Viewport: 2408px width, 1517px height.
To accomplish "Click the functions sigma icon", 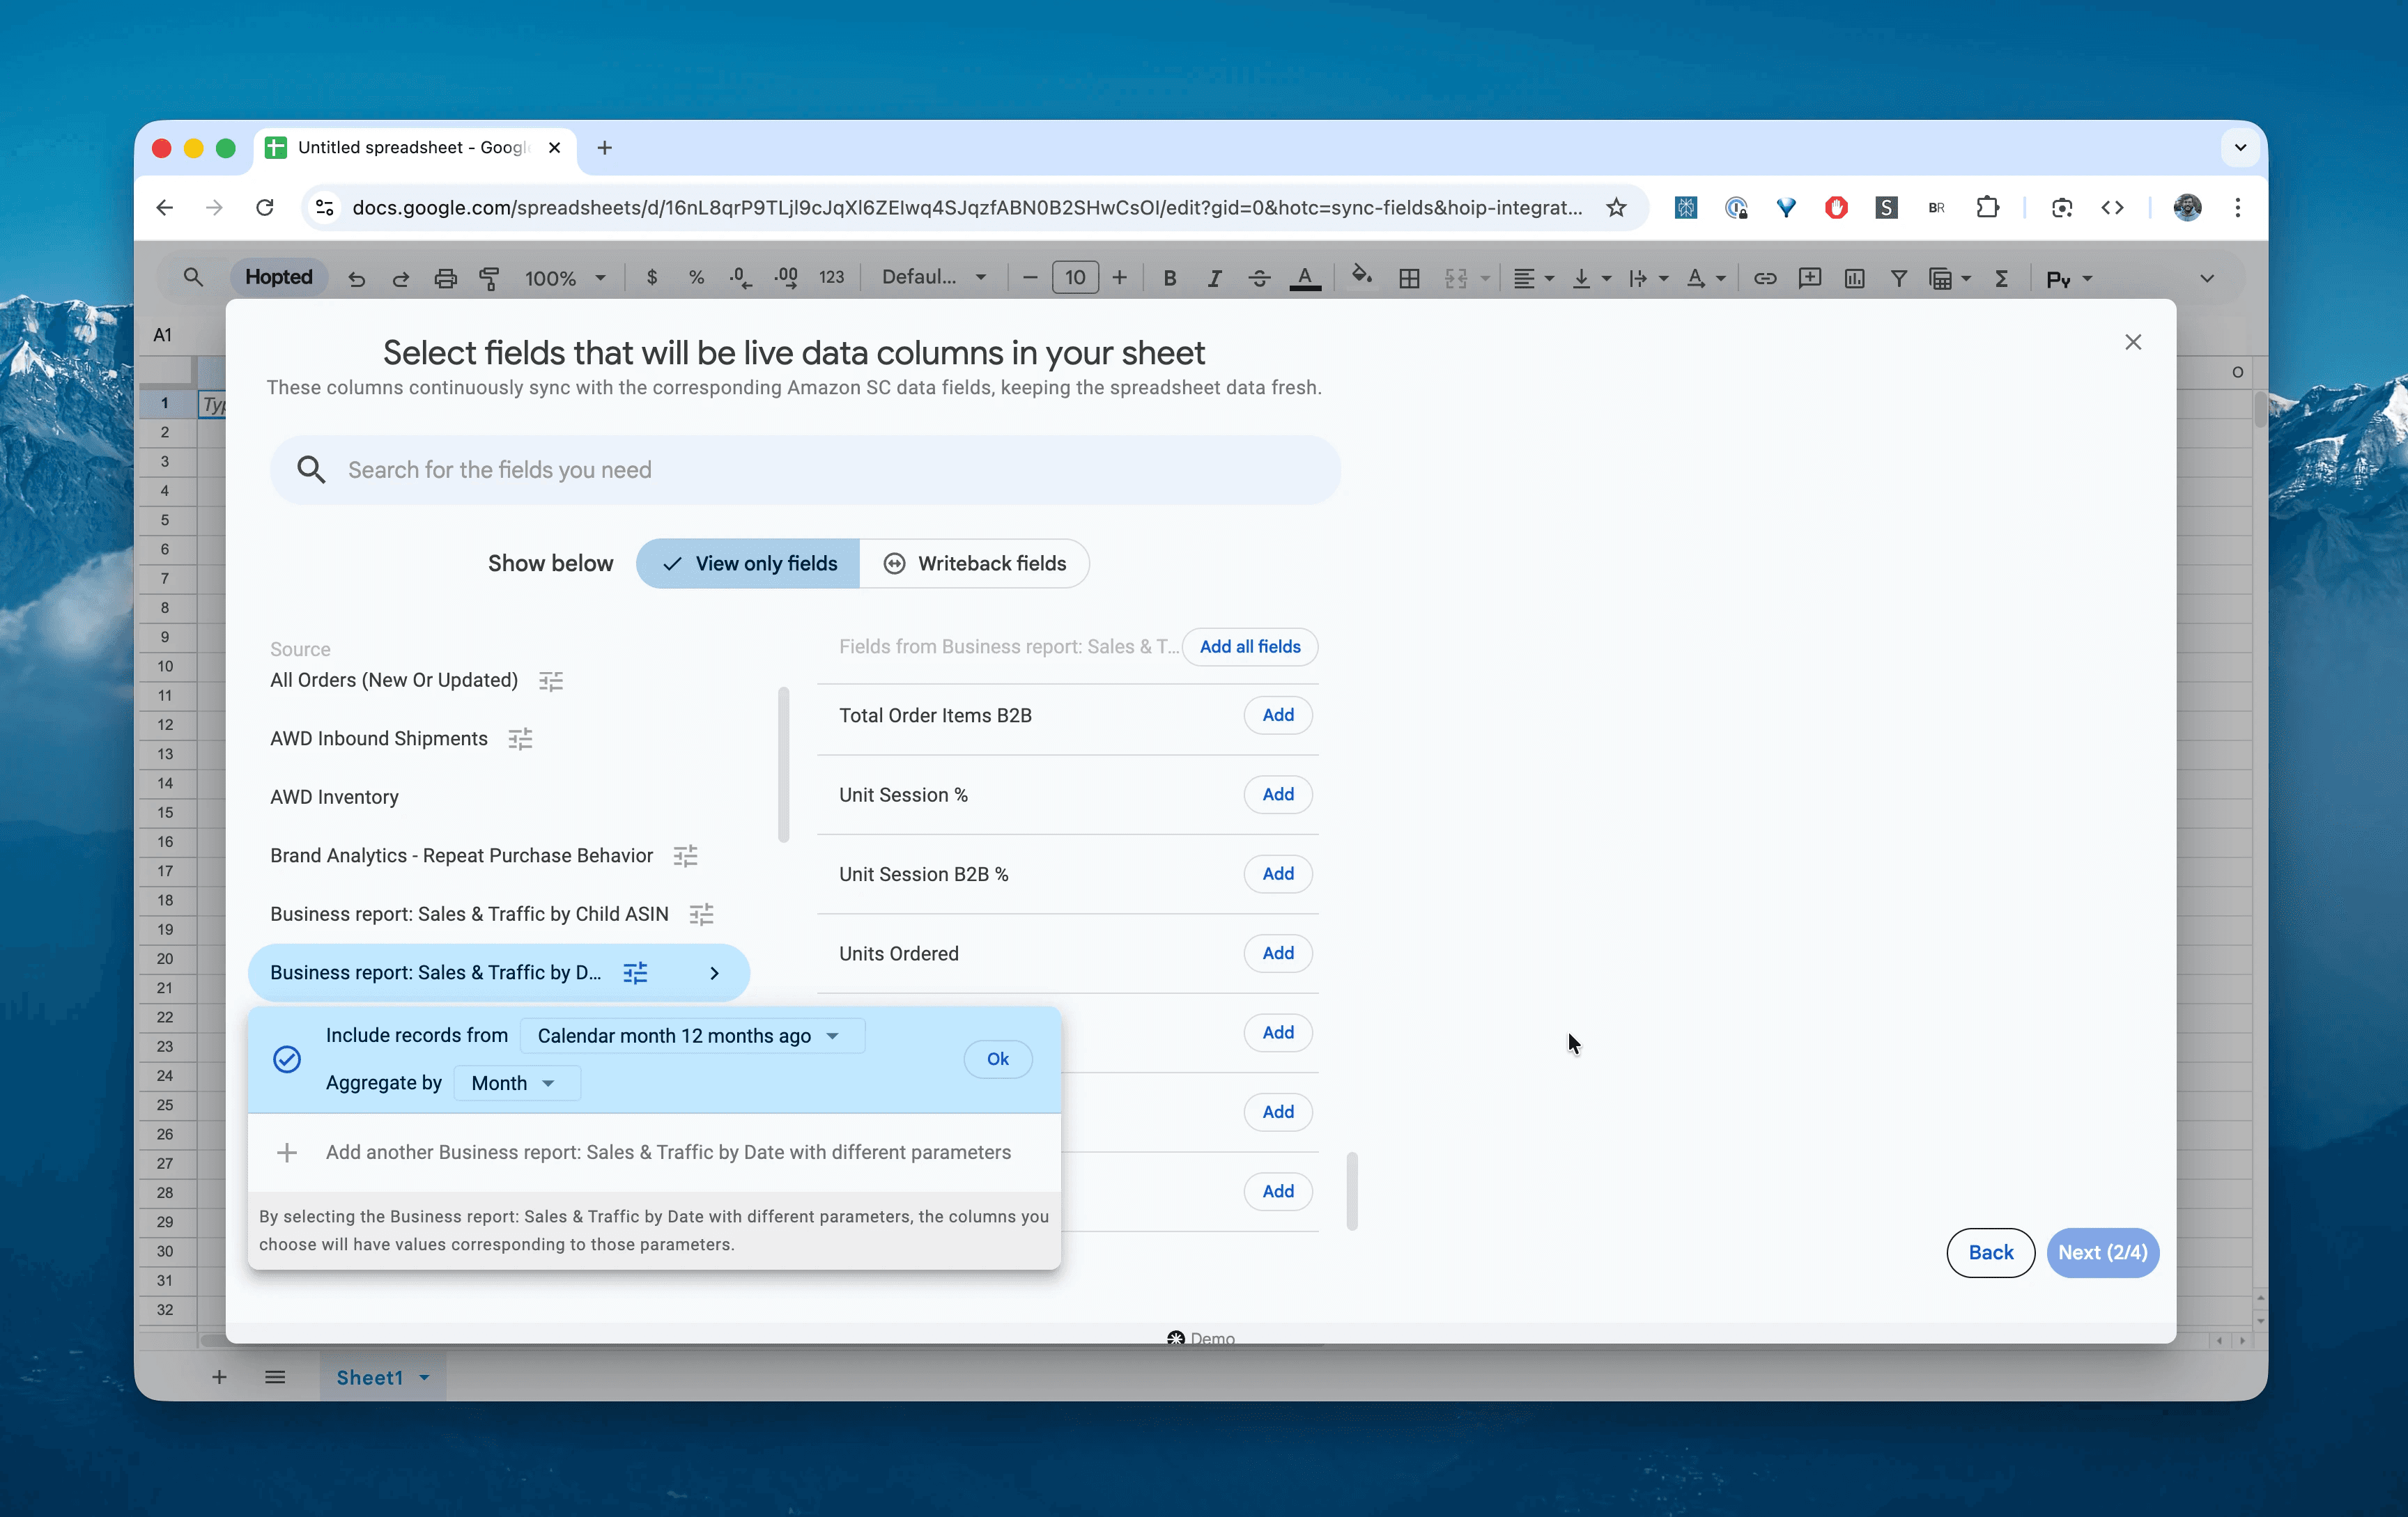I will pos(2001,279).
